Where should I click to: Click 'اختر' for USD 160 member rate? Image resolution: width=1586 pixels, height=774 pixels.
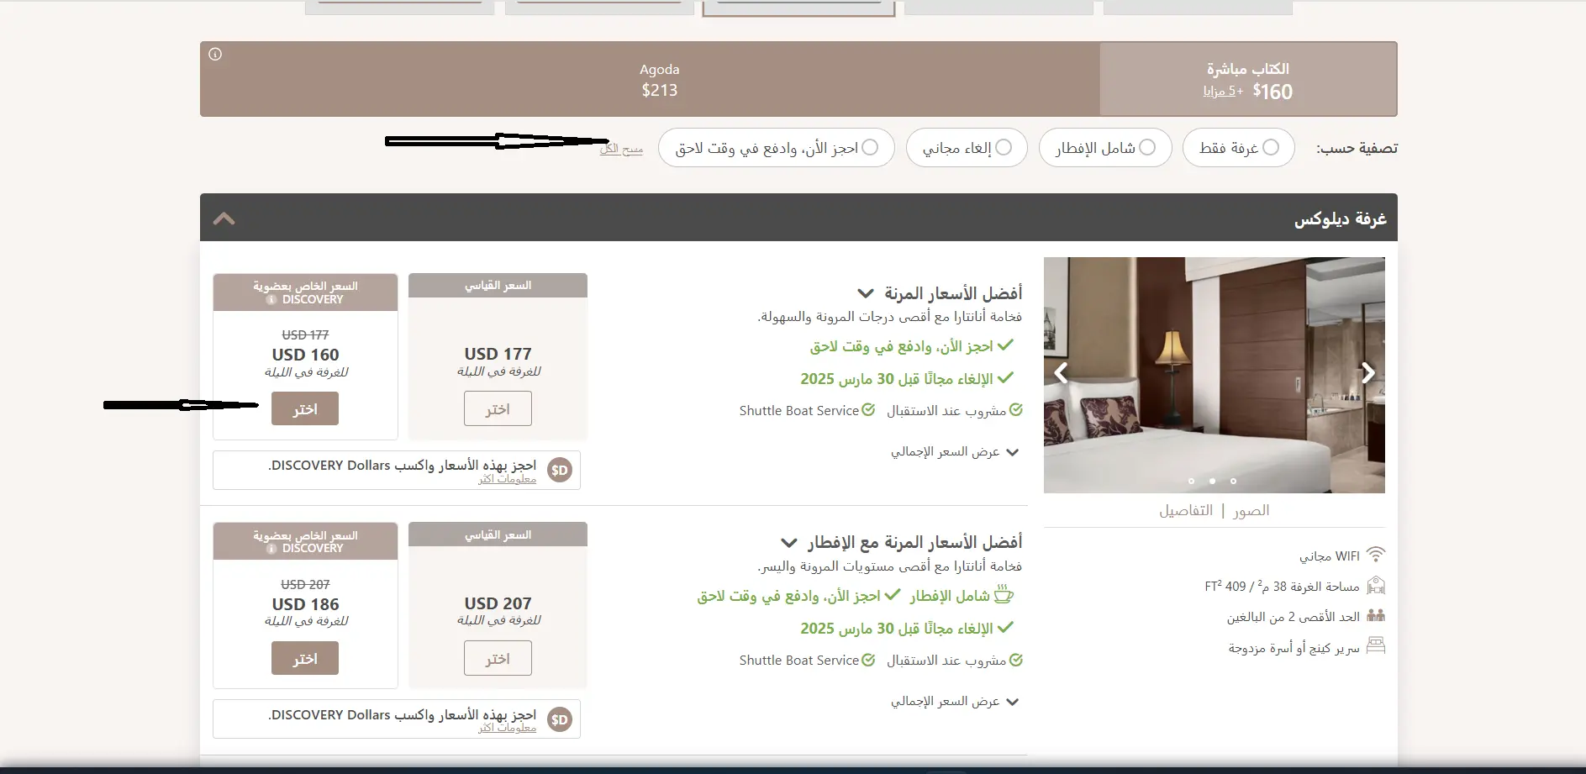(305, 409)
